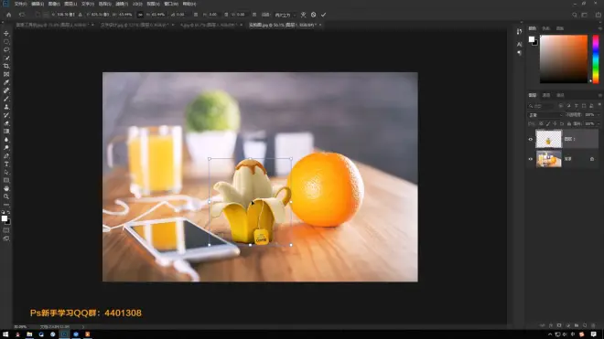Screen dimensions: 604x339
Task: Pick a shade in the color field
Action: tap(564, 58)
